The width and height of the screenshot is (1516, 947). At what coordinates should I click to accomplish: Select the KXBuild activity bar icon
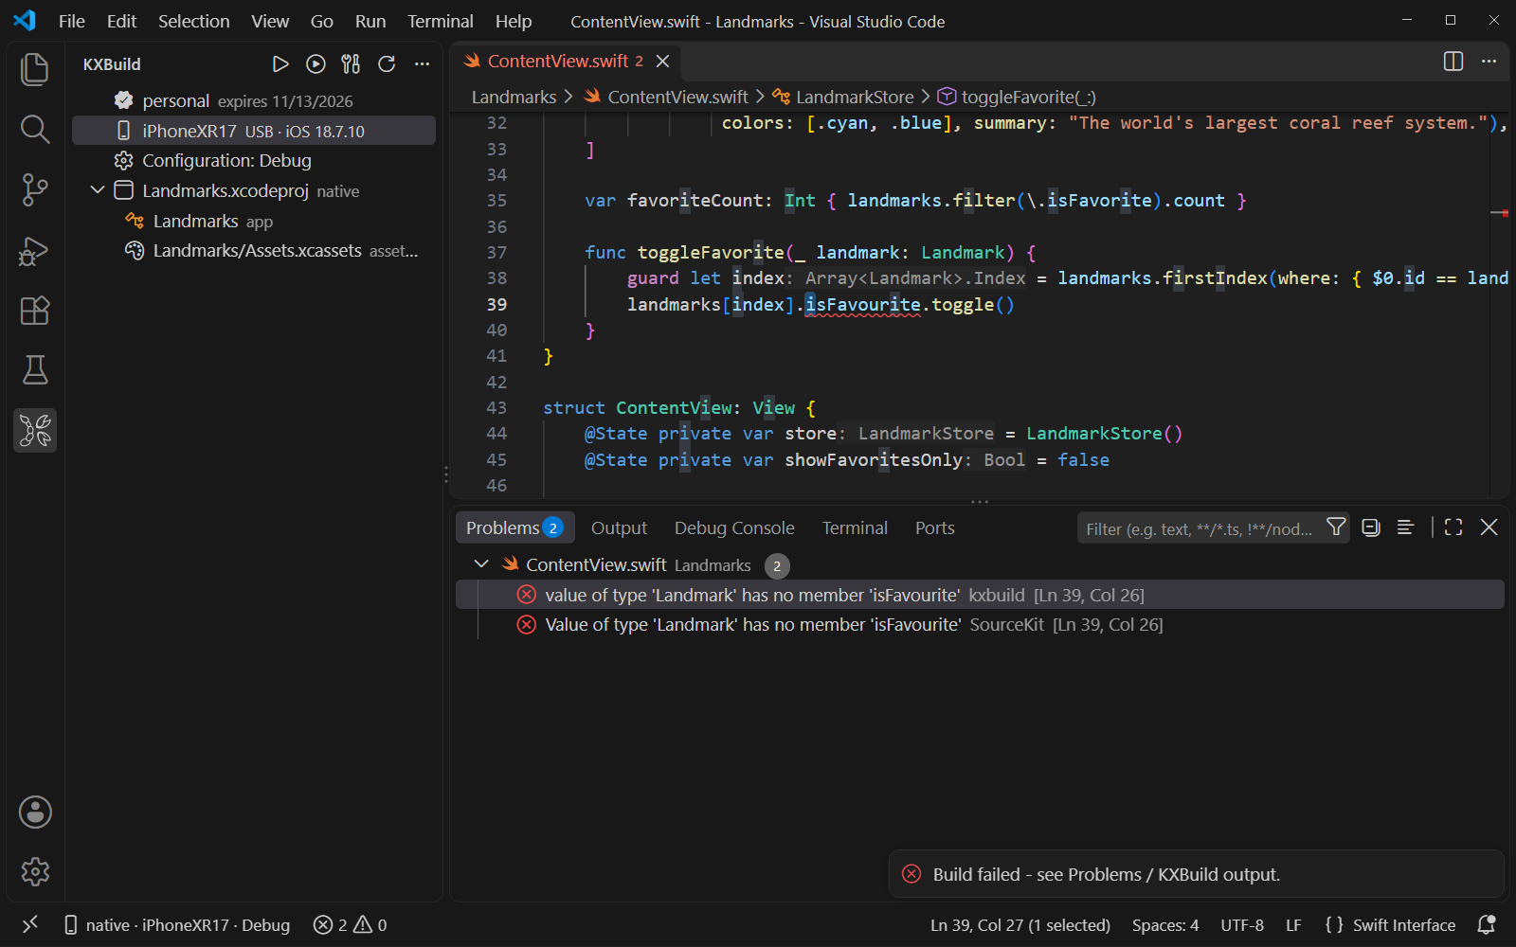click(35, 431)
